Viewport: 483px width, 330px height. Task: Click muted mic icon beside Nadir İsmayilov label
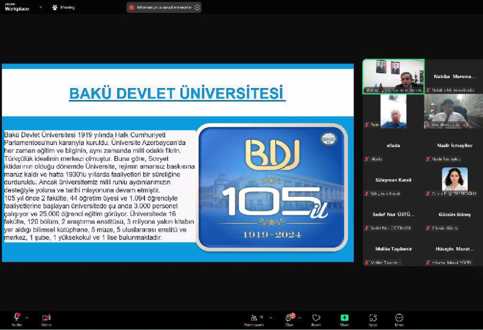tap(428, 159)
